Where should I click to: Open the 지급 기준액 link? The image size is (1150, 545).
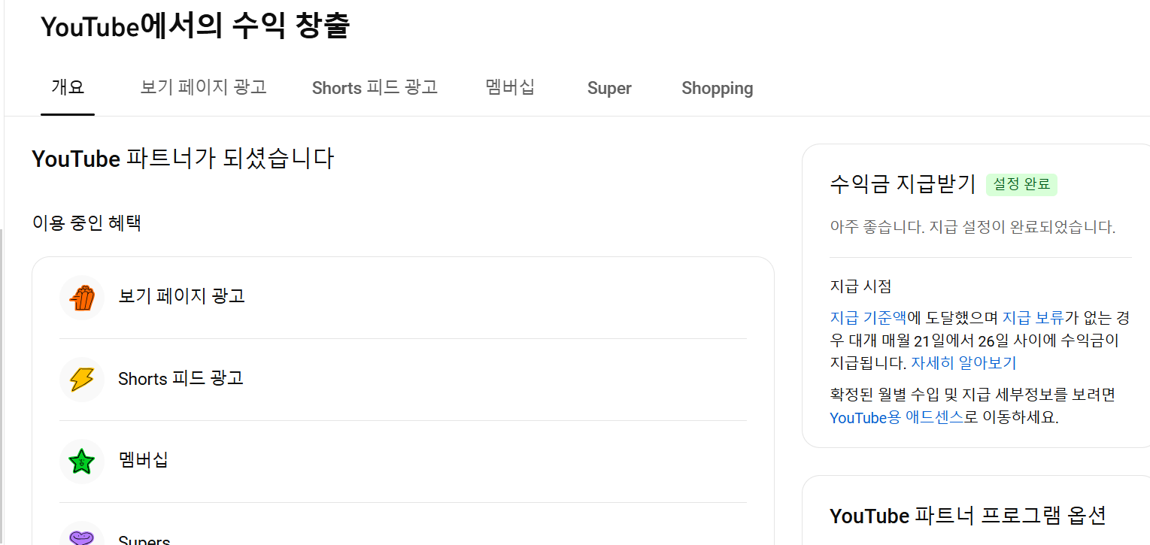coord(868,318)
